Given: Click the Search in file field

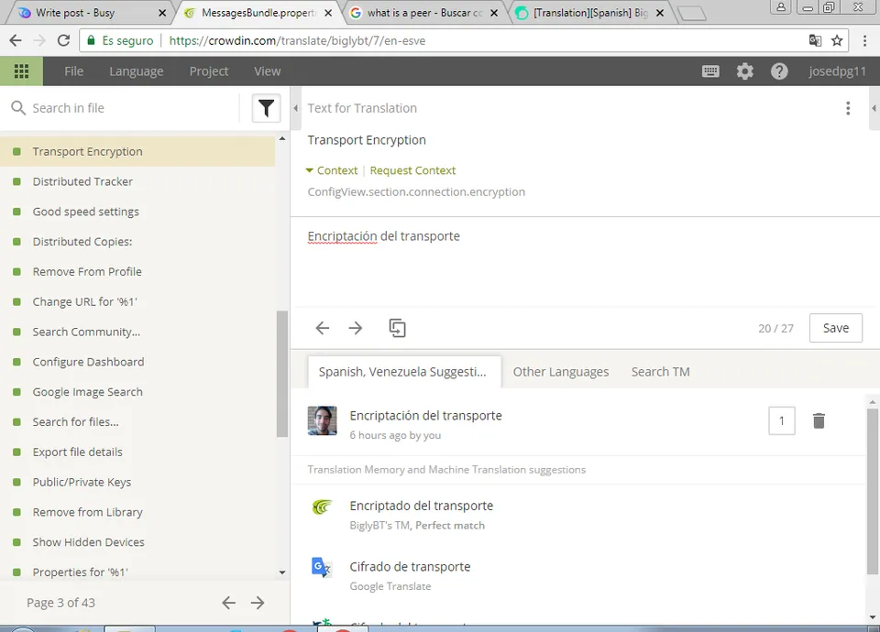Looking at the screenshot, I should click(132, 108).
